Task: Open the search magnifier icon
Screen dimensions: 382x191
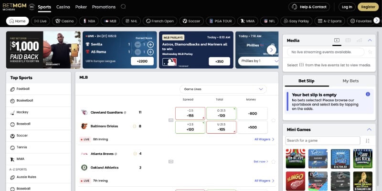Action: (x=123, y=7)
